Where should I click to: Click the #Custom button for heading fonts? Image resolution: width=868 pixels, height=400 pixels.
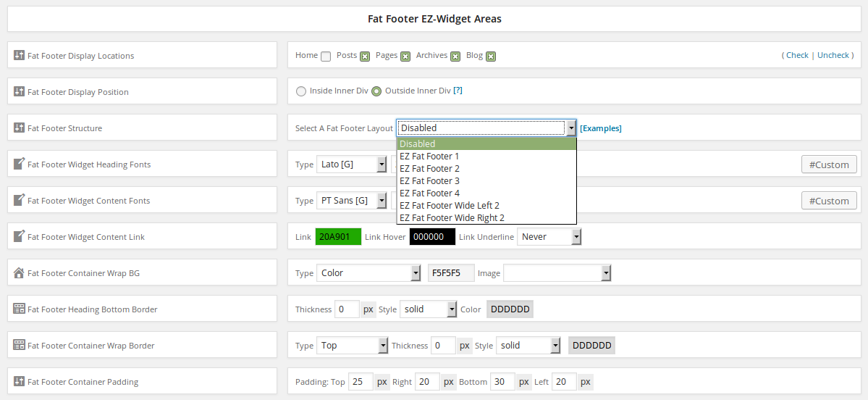pyautogui.click(x=829, y=164)
